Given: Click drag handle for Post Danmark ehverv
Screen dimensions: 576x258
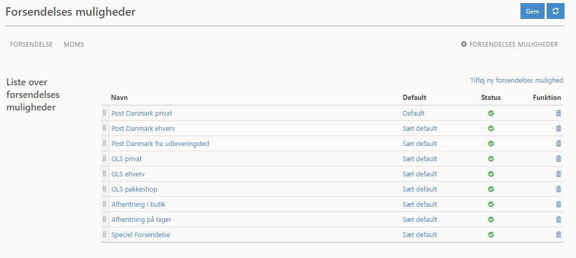Looking at the screenshot, I should click(104, 128).
